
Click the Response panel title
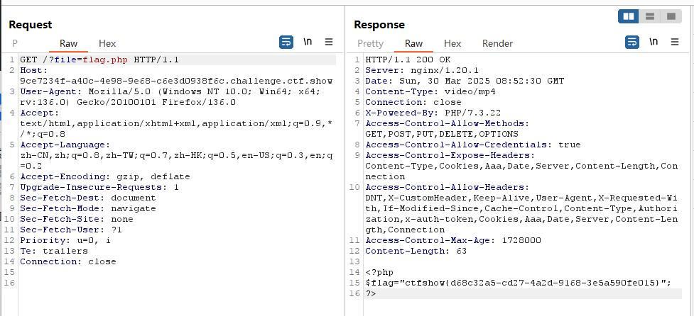379,25
